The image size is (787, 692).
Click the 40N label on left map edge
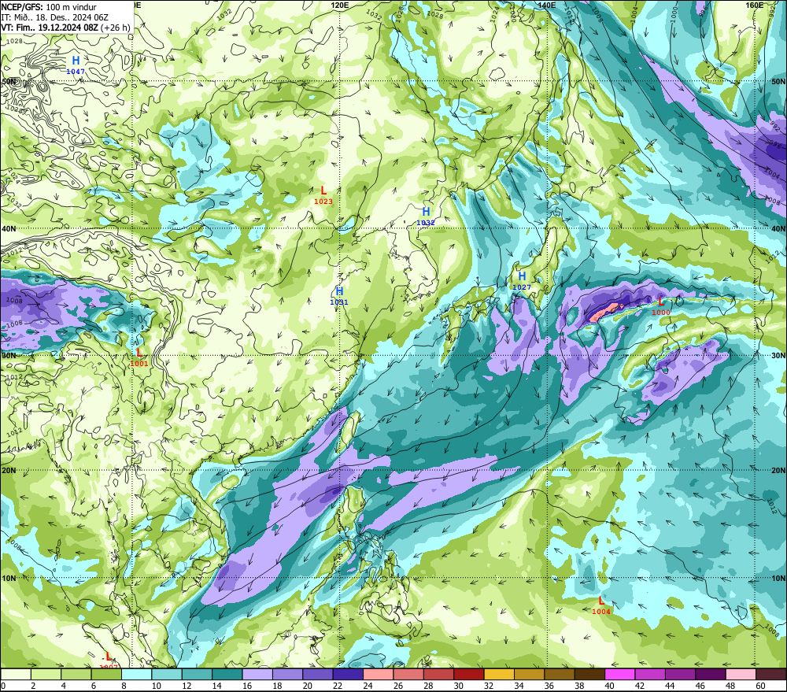(x=9, y=228)
